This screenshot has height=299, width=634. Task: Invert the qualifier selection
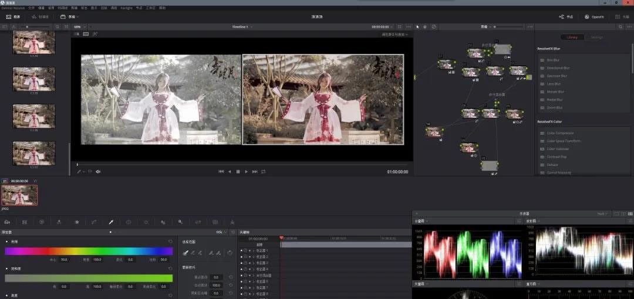pos(230,253)
